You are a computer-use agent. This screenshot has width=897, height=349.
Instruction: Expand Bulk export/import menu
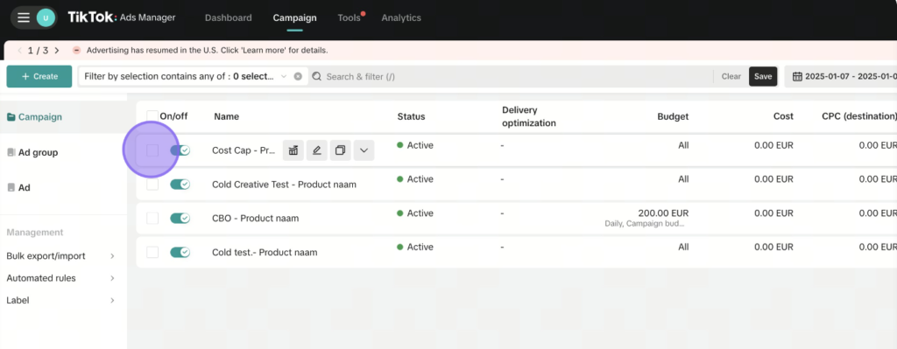pos(60,256)
